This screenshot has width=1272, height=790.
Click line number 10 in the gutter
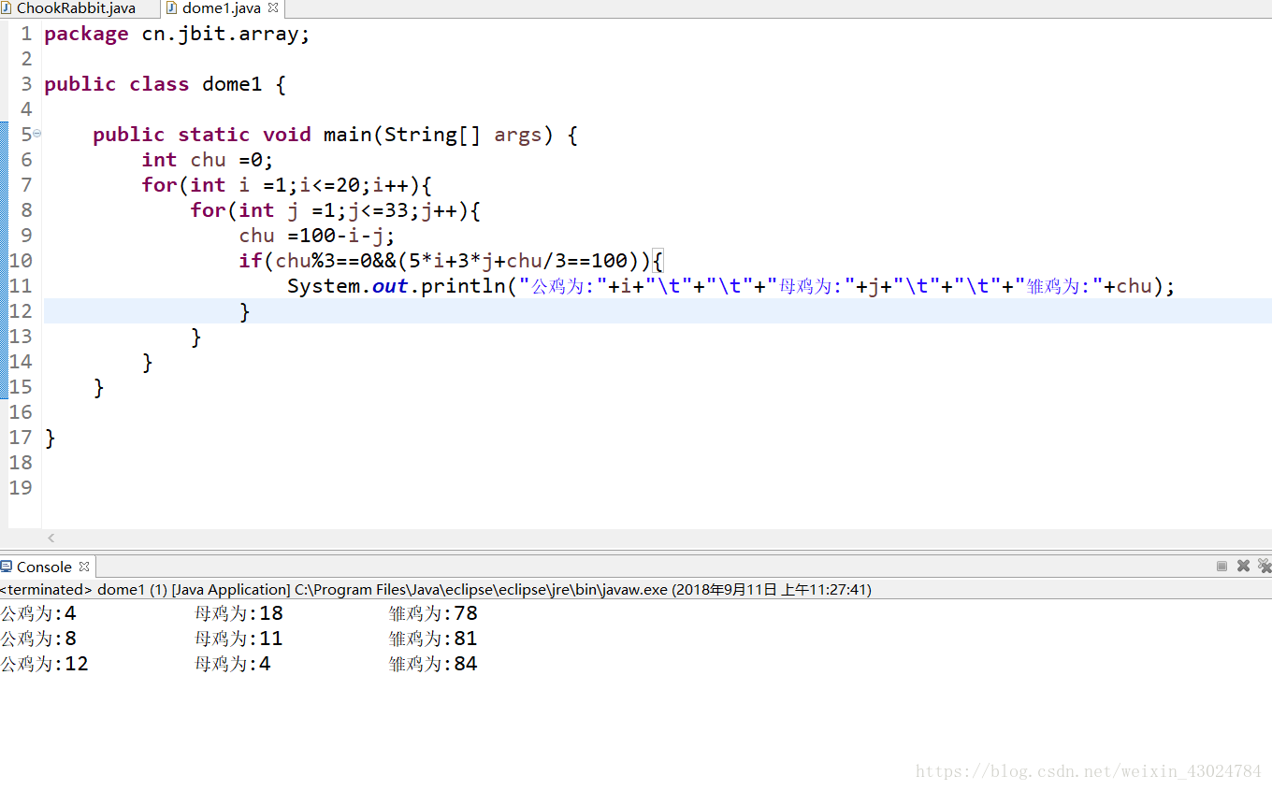(x=21, y=260)
